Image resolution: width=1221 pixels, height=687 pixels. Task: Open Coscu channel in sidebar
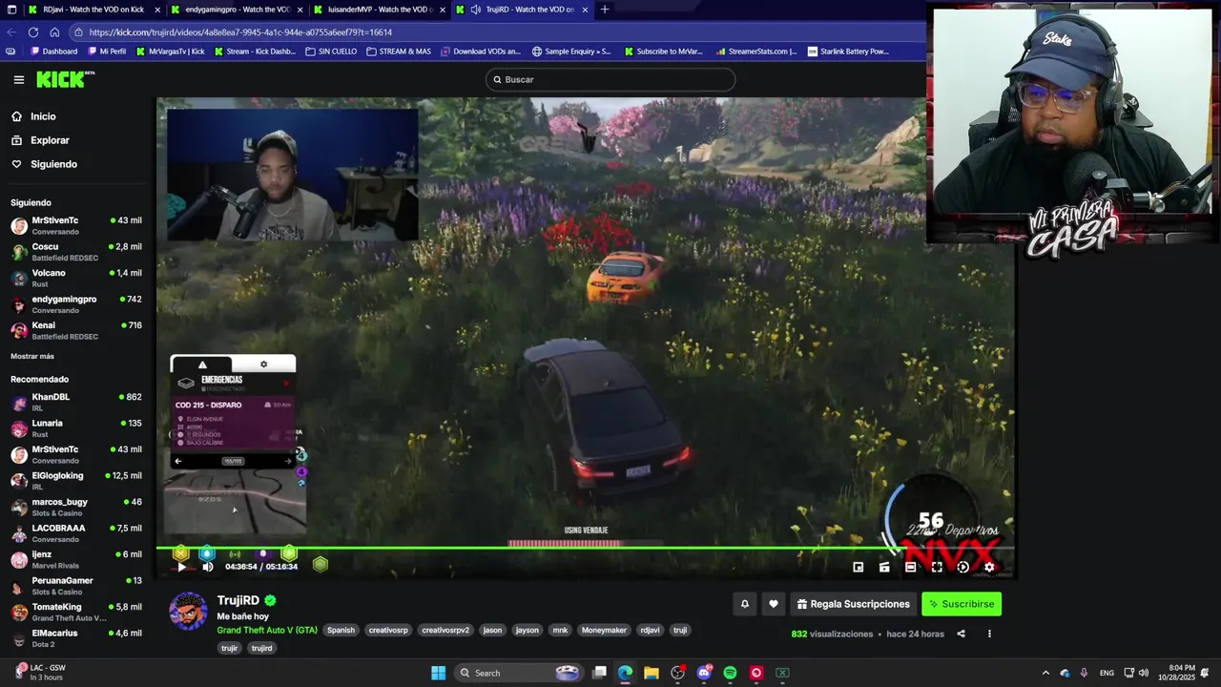[76, 252]
